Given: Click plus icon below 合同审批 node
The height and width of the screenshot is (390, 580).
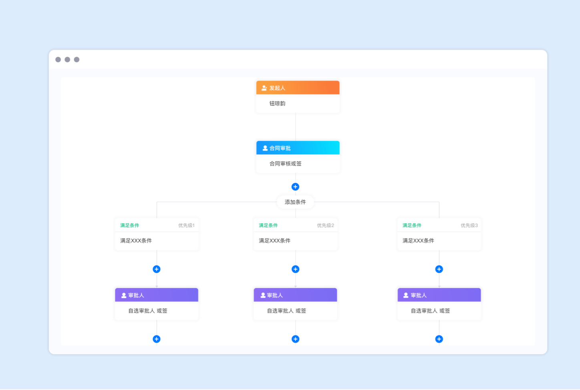Looking at the screenshot, I should pyautogui.click(x=295, y=187).
